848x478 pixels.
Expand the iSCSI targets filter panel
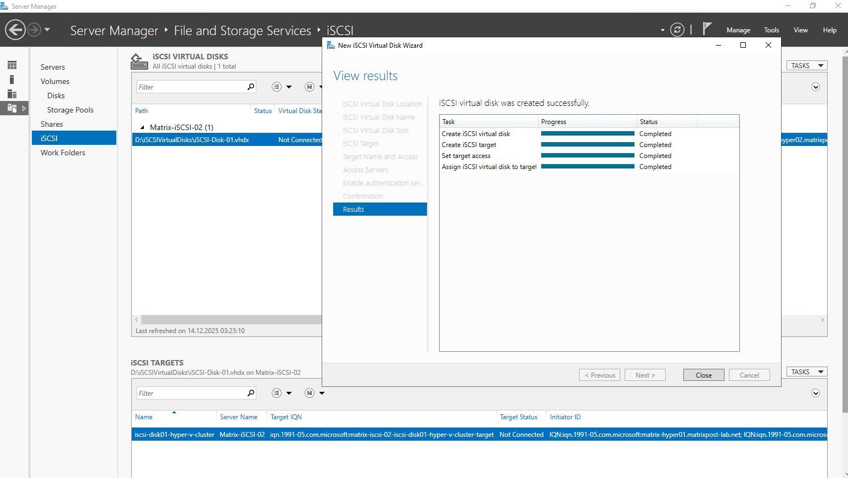tap(816, 393)
